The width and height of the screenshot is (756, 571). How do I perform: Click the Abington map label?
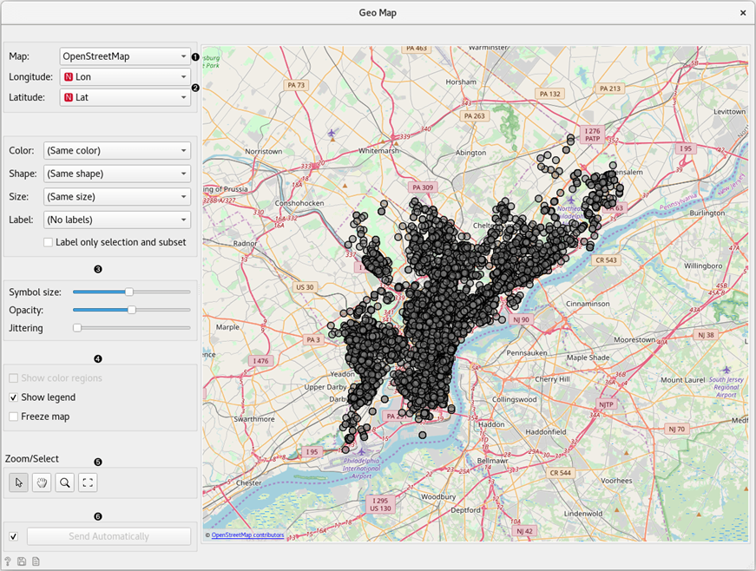click(471, 153)
